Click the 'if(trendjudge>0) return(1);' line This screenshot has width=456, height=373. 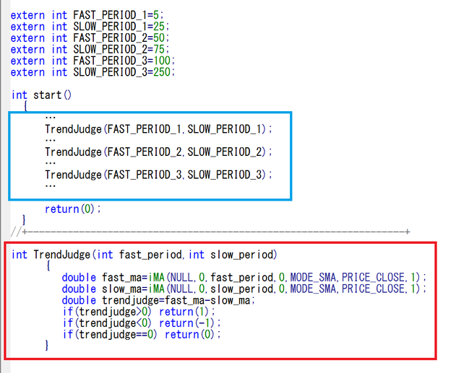click(139, 312)
